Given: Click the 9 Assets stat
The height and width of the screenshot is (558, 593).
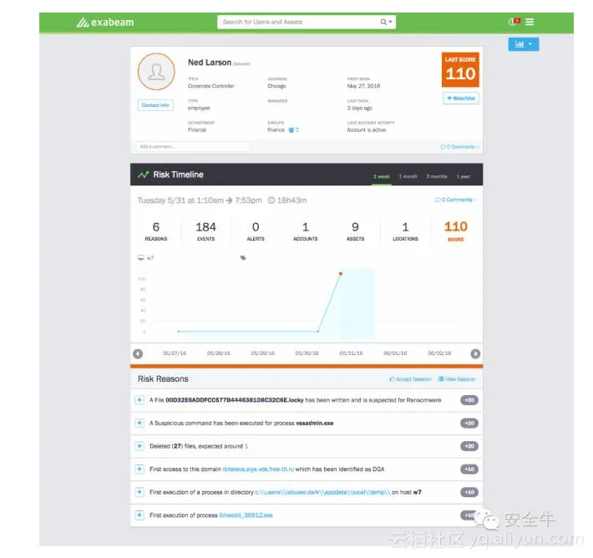Looking at the screenshot, I should [x=355, y=231].
